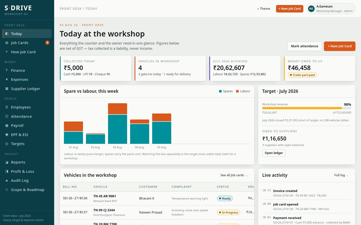Click the Expenses triangle icon
This screenshot has height=225, width=361.
tap(7, 79)
